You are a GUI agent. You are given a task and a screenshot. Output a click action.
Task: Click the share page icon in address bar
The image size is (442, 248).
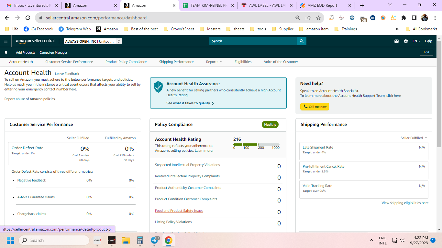[308, 18]
